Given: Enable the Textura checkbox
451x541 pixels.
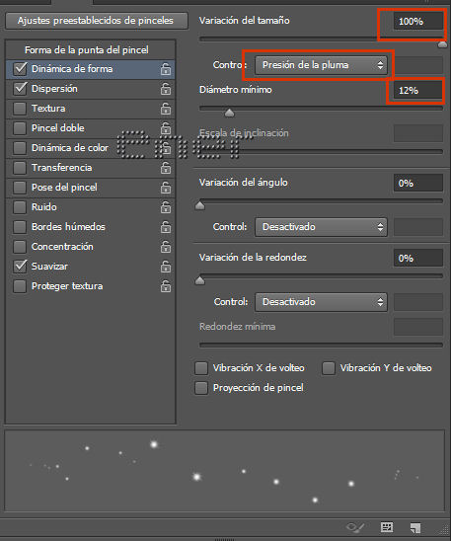Looking at the screenshot, I should click(20, 109).
